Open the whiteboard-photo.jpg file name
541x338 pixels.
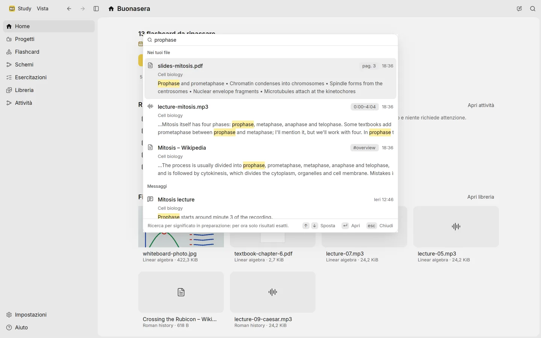coord(169,253)
